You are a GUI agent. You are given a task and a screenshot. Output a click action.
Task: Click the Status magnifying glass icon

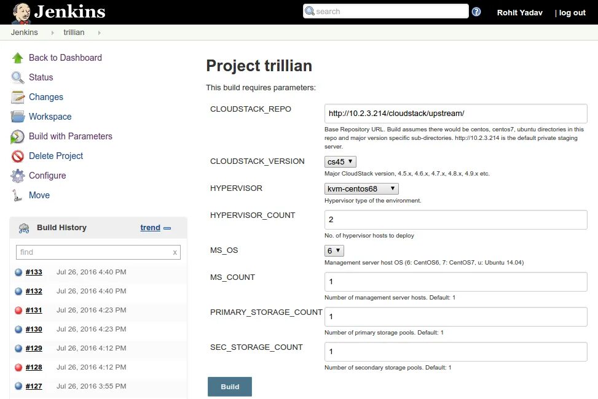(18, 77)
